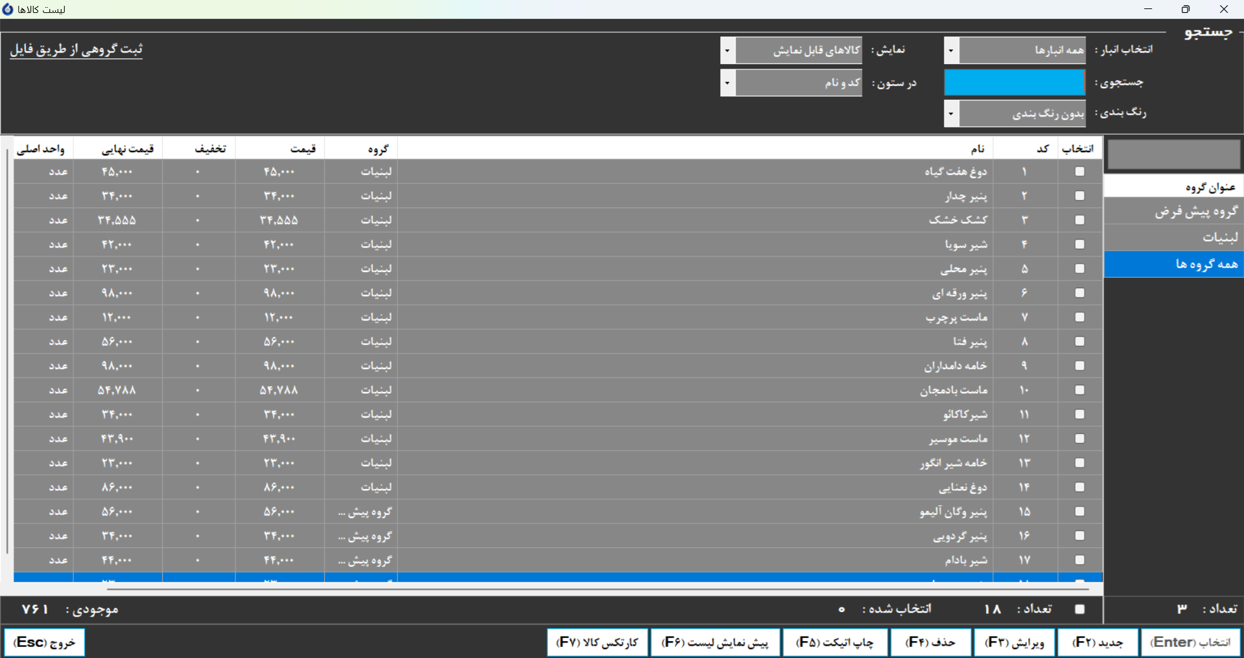Check the box for خامه دامداران
Image resolution: width=1244 pixels, height=658 pixels.
tap(1079, 365)
